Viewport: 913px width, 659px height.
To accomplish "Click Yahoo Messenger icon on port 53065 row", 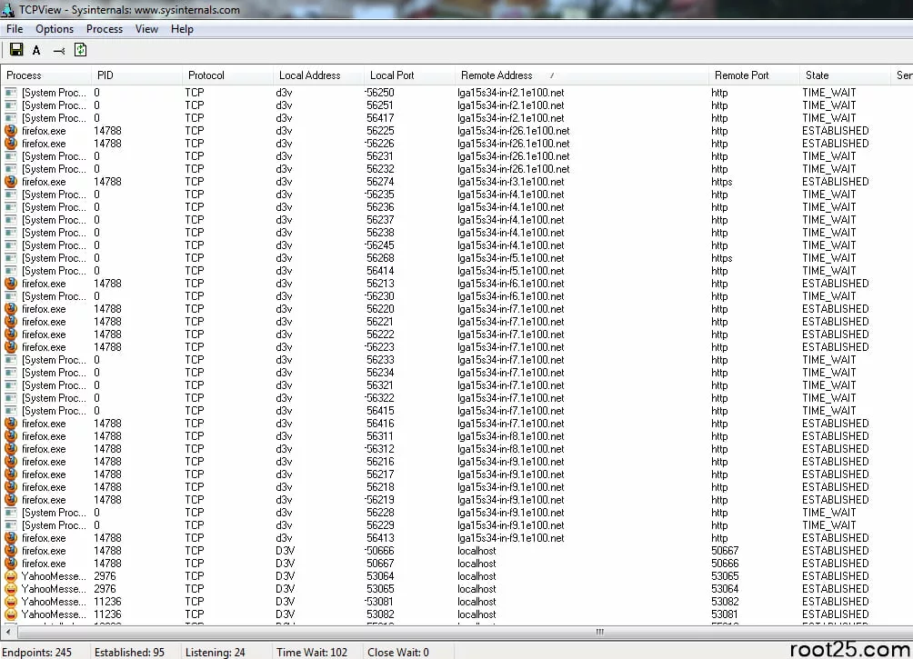I will (11, 589).
